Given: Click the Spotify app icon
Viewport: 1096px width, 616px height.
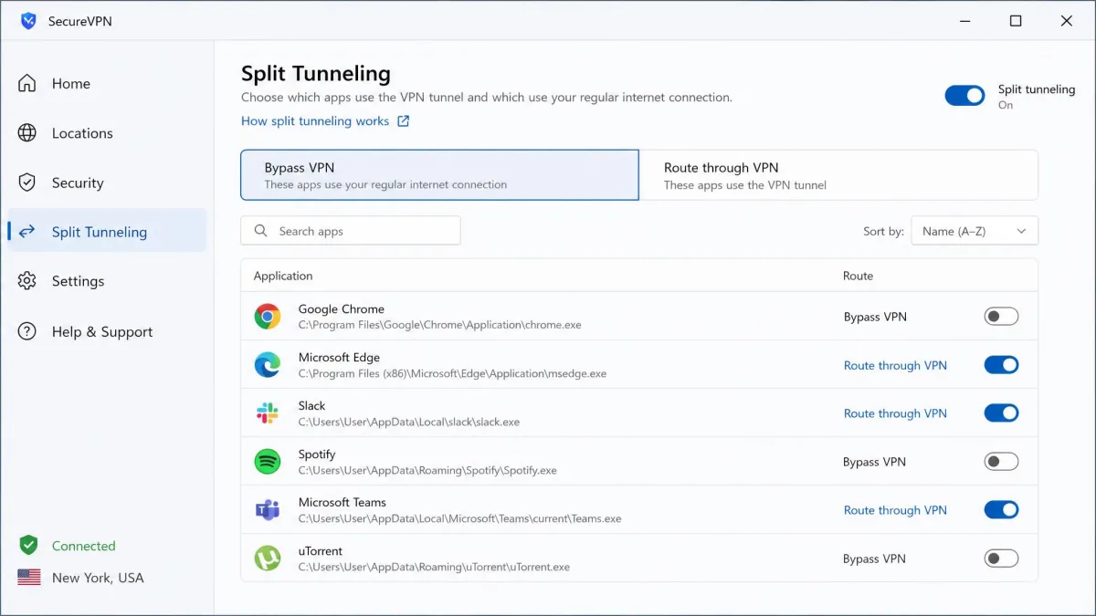Looking at the screenshot, I should coord(268,462).
